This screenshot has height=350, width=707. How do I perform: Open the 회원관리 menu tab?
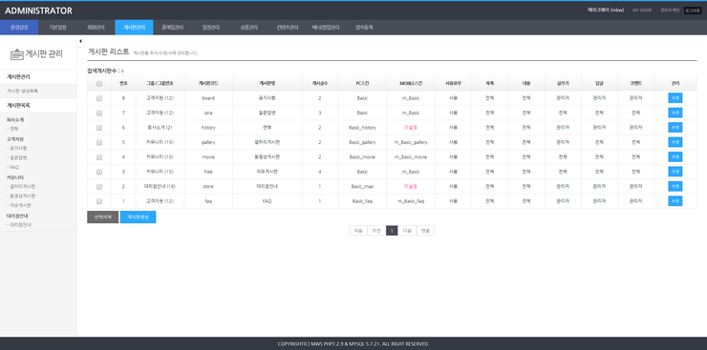[x=96, y=28]
